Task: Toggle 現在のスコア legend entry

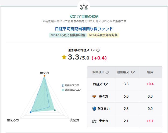Action: click(x=72, y=85)
